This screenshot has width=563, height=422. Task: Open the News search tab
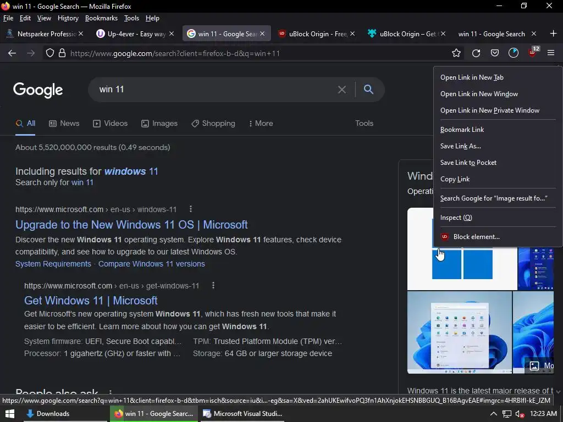(x=64, y=124)
